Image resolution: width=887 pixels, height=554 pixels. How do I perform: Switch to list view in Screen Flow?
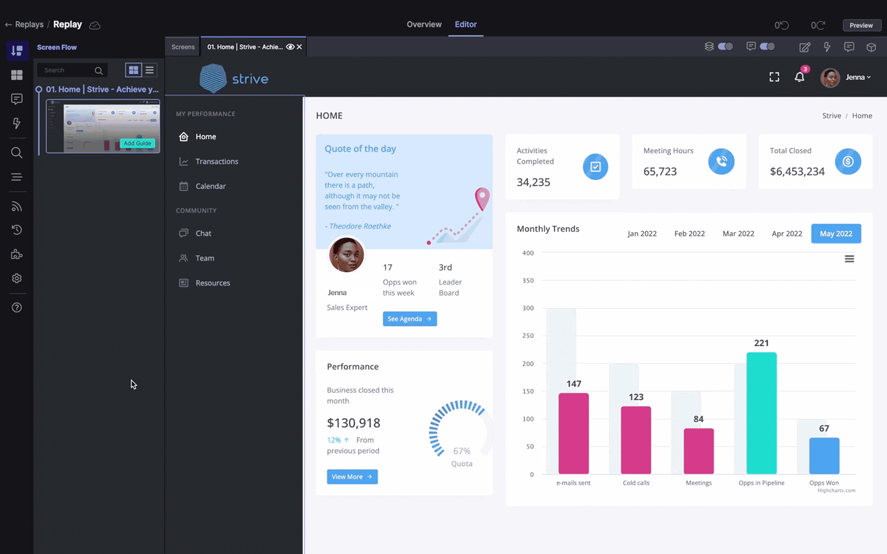[x=150, y=70]
